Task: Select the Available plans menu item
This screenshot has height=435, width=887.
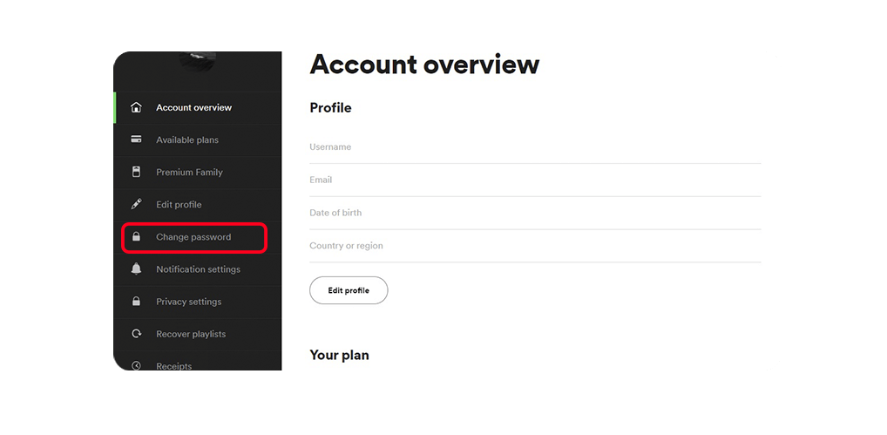Action: coord(198,139)
